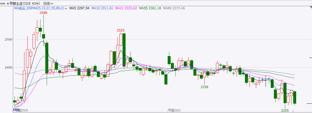Image resolution: width=312 pixels, height=113 pixels.
Task: Click the 2400 price axis label
Action: pyautogui.click(x=8, y=67)
